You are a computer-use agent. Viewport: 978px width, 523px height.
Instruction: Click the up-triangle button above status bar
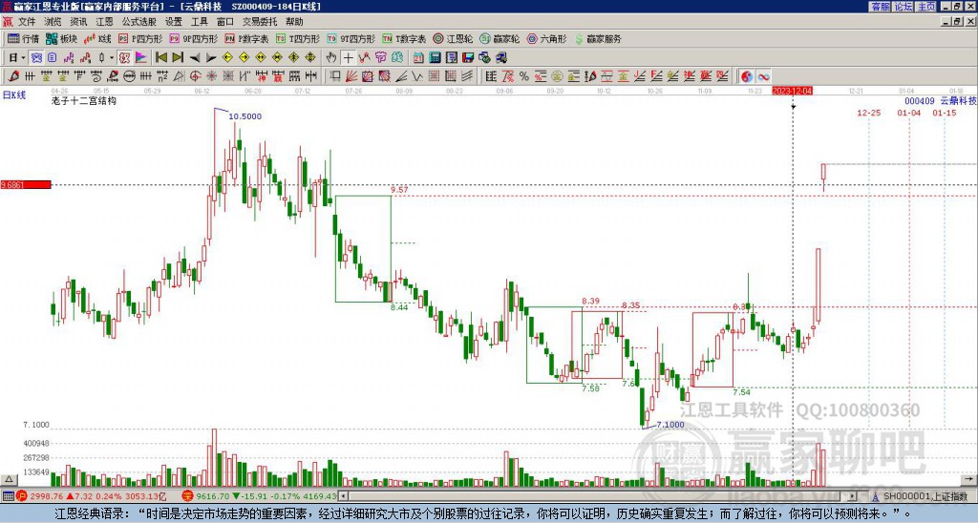tap(9, 479)
